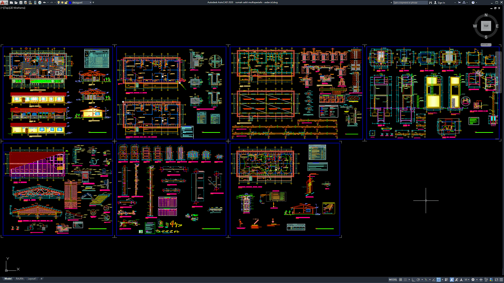Click the layer lock padlock icon
The height and width of the screenshot is (283, 504).
pyautogui.click(x=66, y=2)
